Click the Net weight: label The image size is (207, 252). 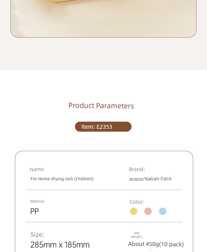click(x=137, y=235)
